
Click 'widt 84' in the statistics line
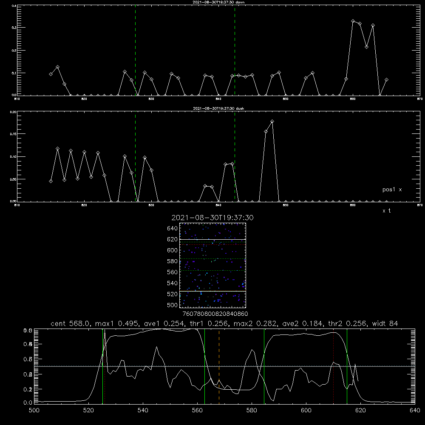tap(385, 323)
